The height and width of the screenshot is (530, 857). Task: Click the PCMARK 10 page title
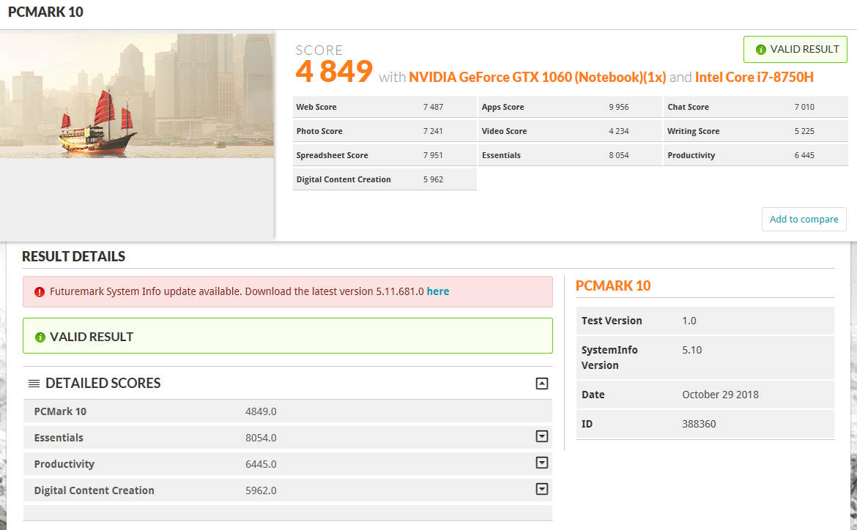pyautogui.click(x=45, y=12)
